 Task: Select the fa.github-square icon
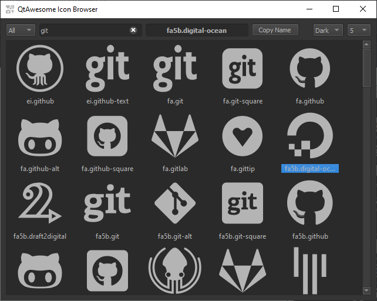coord(107,136)
